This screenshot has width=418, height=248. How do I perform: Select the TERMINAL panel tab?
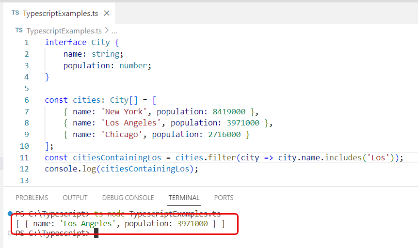pyautogui.click(x=184, y=198)
